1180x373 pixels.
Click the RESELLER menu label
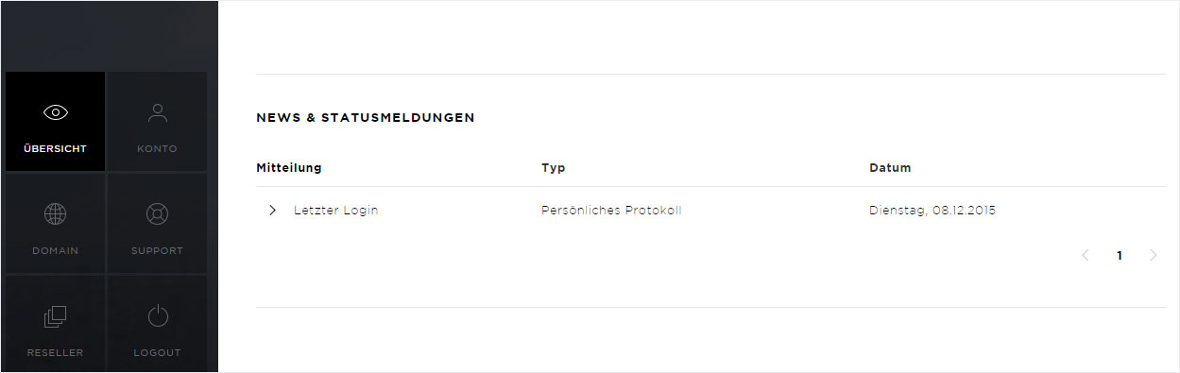pyautogui.click(x=56, y=353)
